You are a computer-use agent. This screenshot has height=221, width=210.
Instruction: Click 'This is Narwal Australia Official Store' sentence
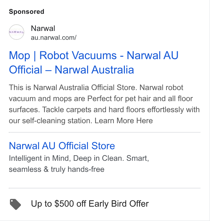[x=73, y=88]
